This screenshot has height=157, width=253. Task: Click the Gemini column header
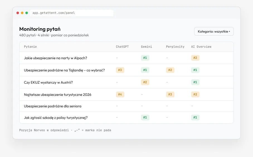(146, 47)
